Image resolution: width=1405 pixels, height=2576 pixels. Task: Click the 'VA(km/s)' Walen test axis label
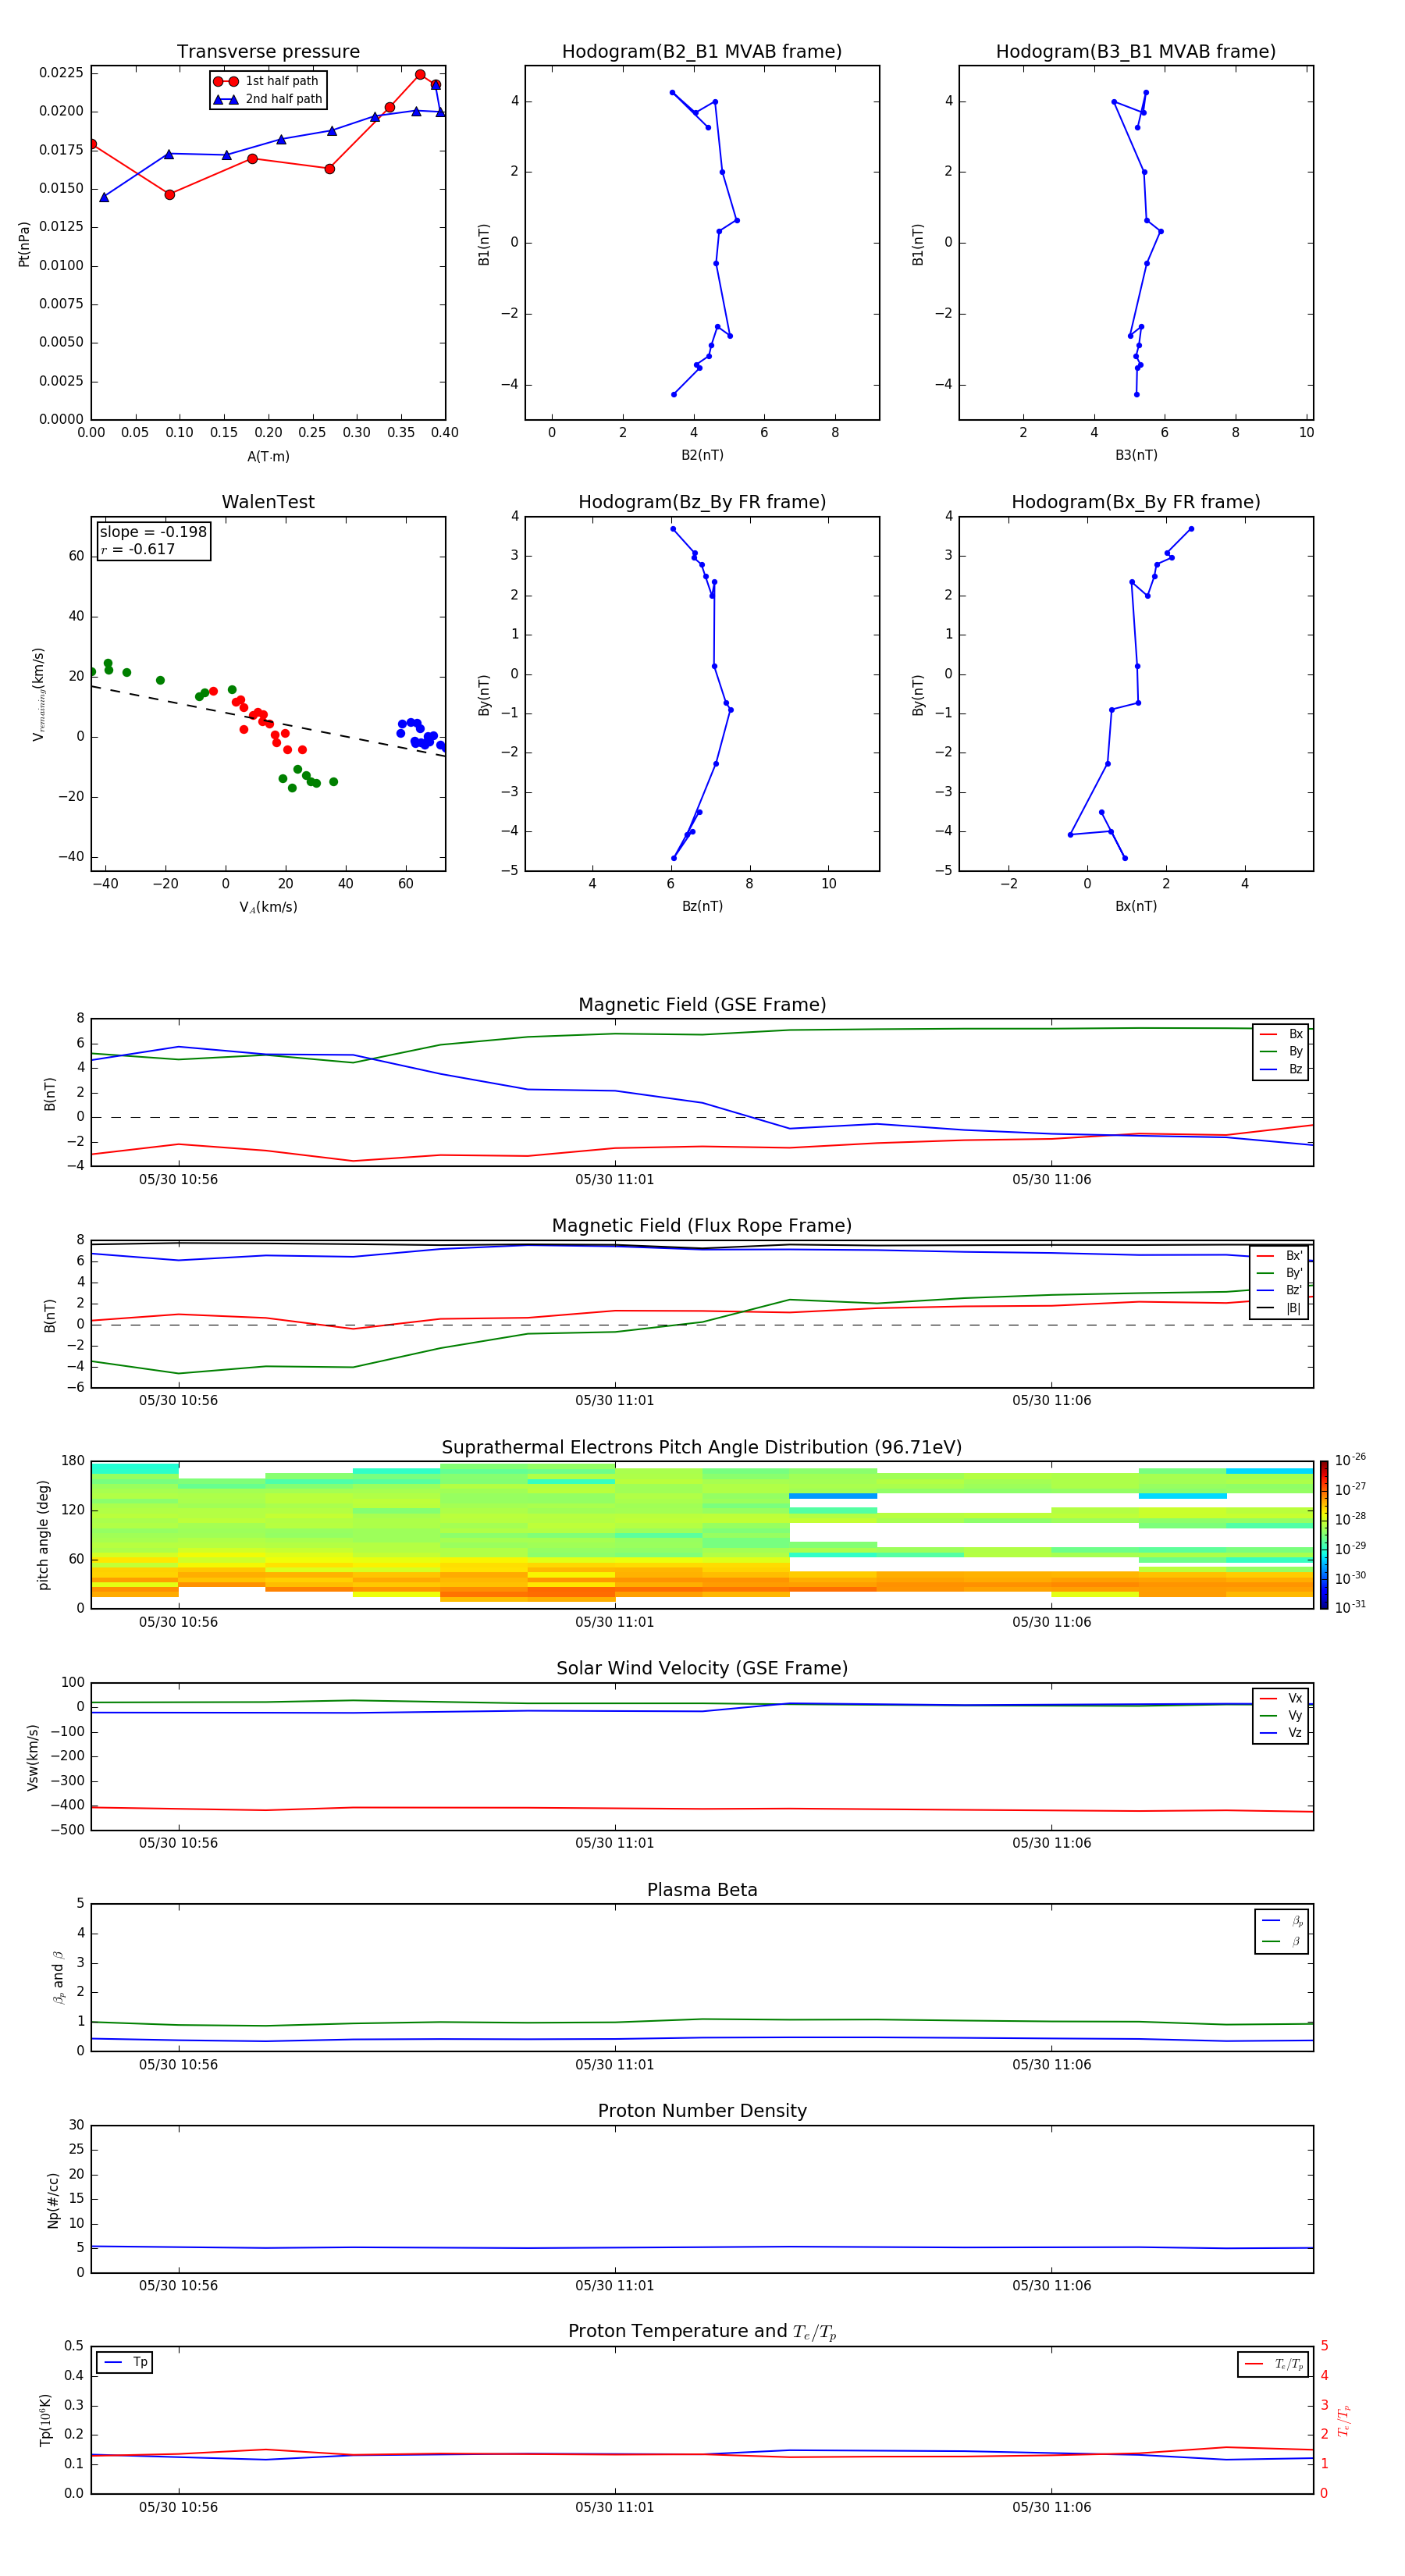268,907
